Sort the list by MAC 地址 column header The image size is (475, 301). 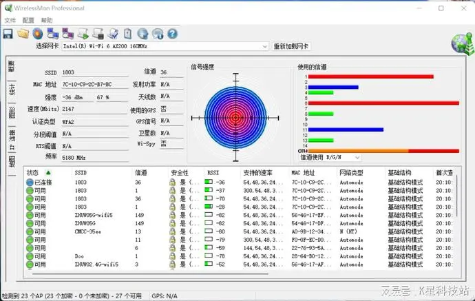coord(303,172)
